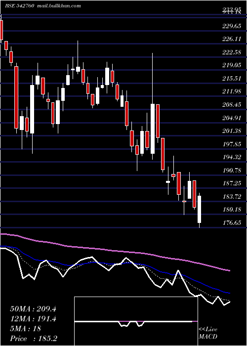Select the 233.95 price axis label
The image size is (247, 346).
coord(231,9)
